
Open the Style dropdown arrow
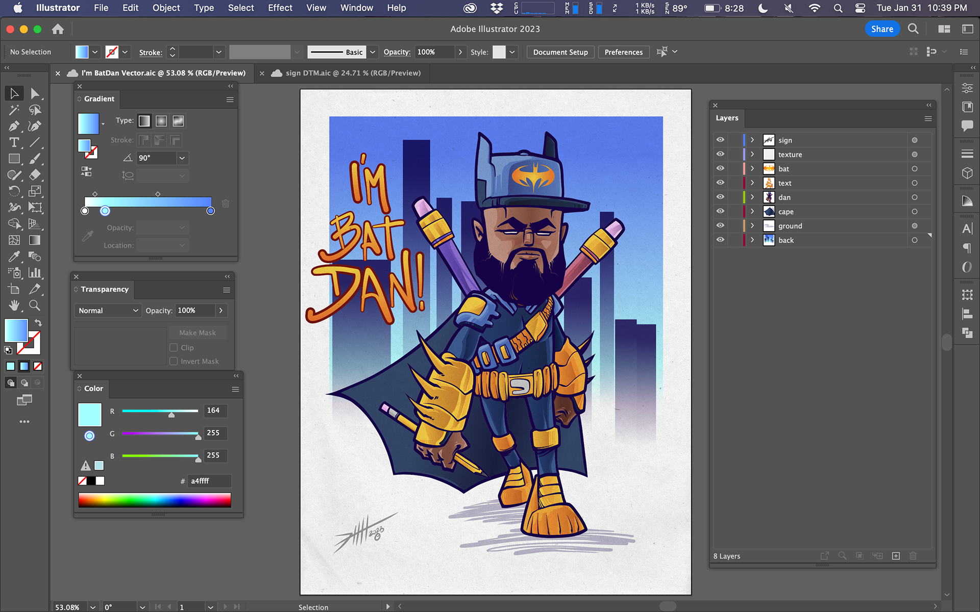tap(512, 52)
